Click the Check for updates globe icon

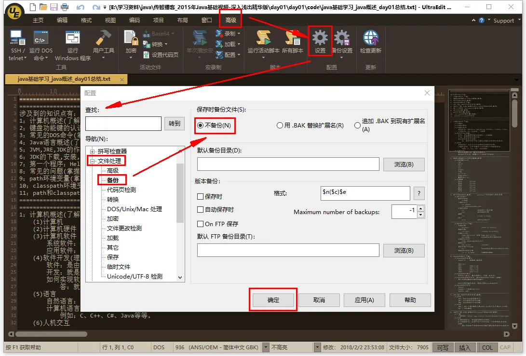pyautogui.click(x=370, y=38)
